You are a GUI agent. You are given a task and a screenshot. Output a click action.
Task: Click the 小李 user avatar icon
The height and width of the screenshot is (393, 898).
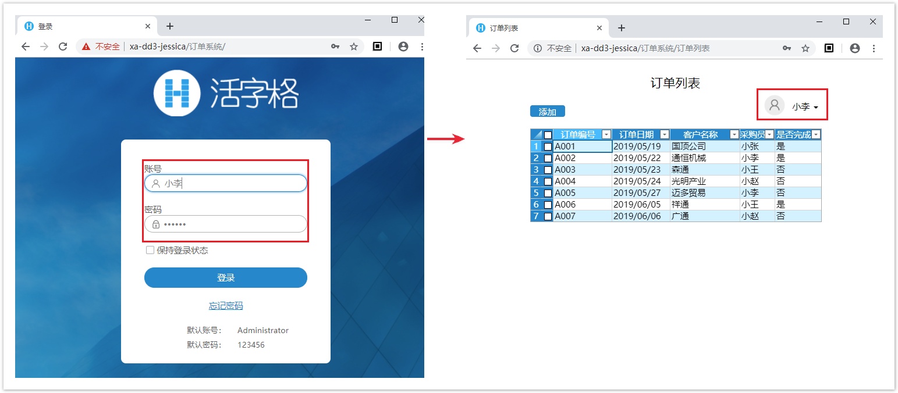click(774, 105)
